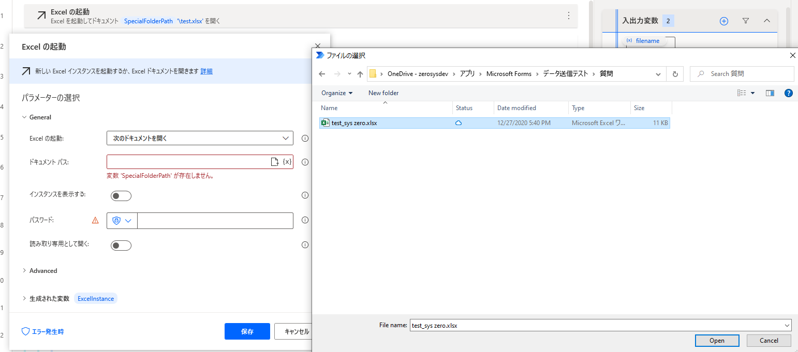Click the Search 質問 box
Image resolution: width=798 pixels, height=352 pixels.
[x=742, y=74]
